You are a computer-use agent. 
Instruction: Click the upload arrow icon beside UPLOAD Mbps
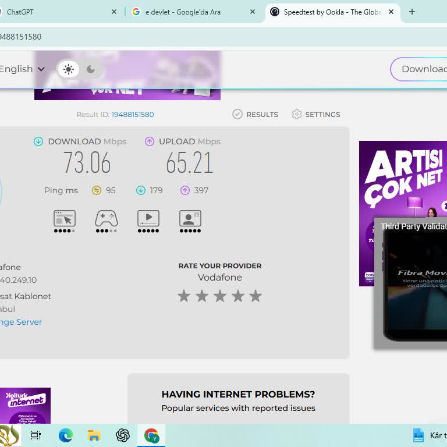tap(150, 141)
